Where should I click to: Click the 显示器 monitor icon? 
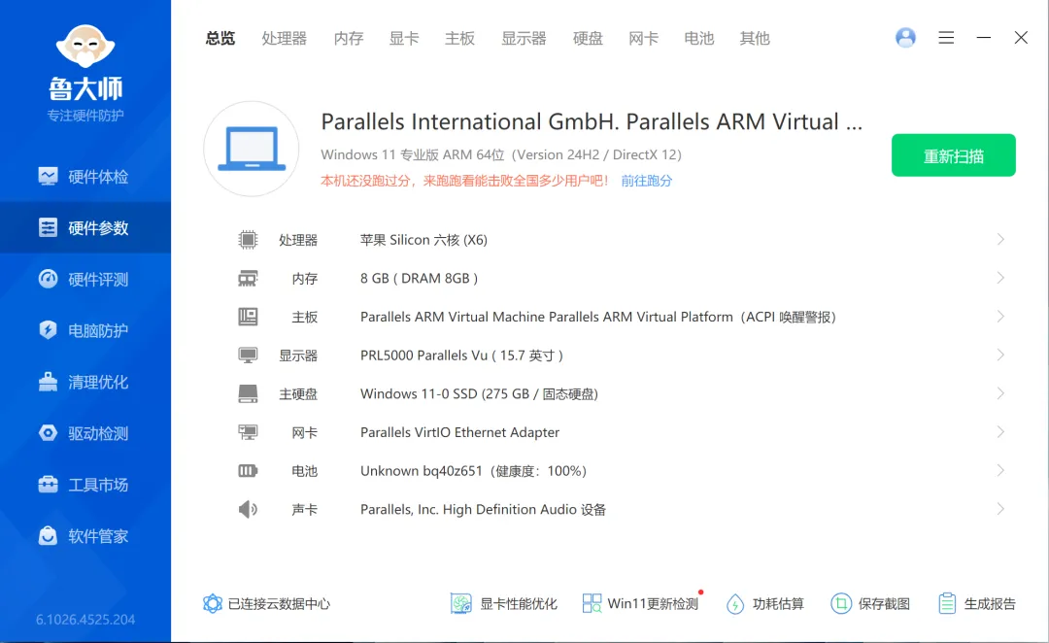[x=248, y=355]
